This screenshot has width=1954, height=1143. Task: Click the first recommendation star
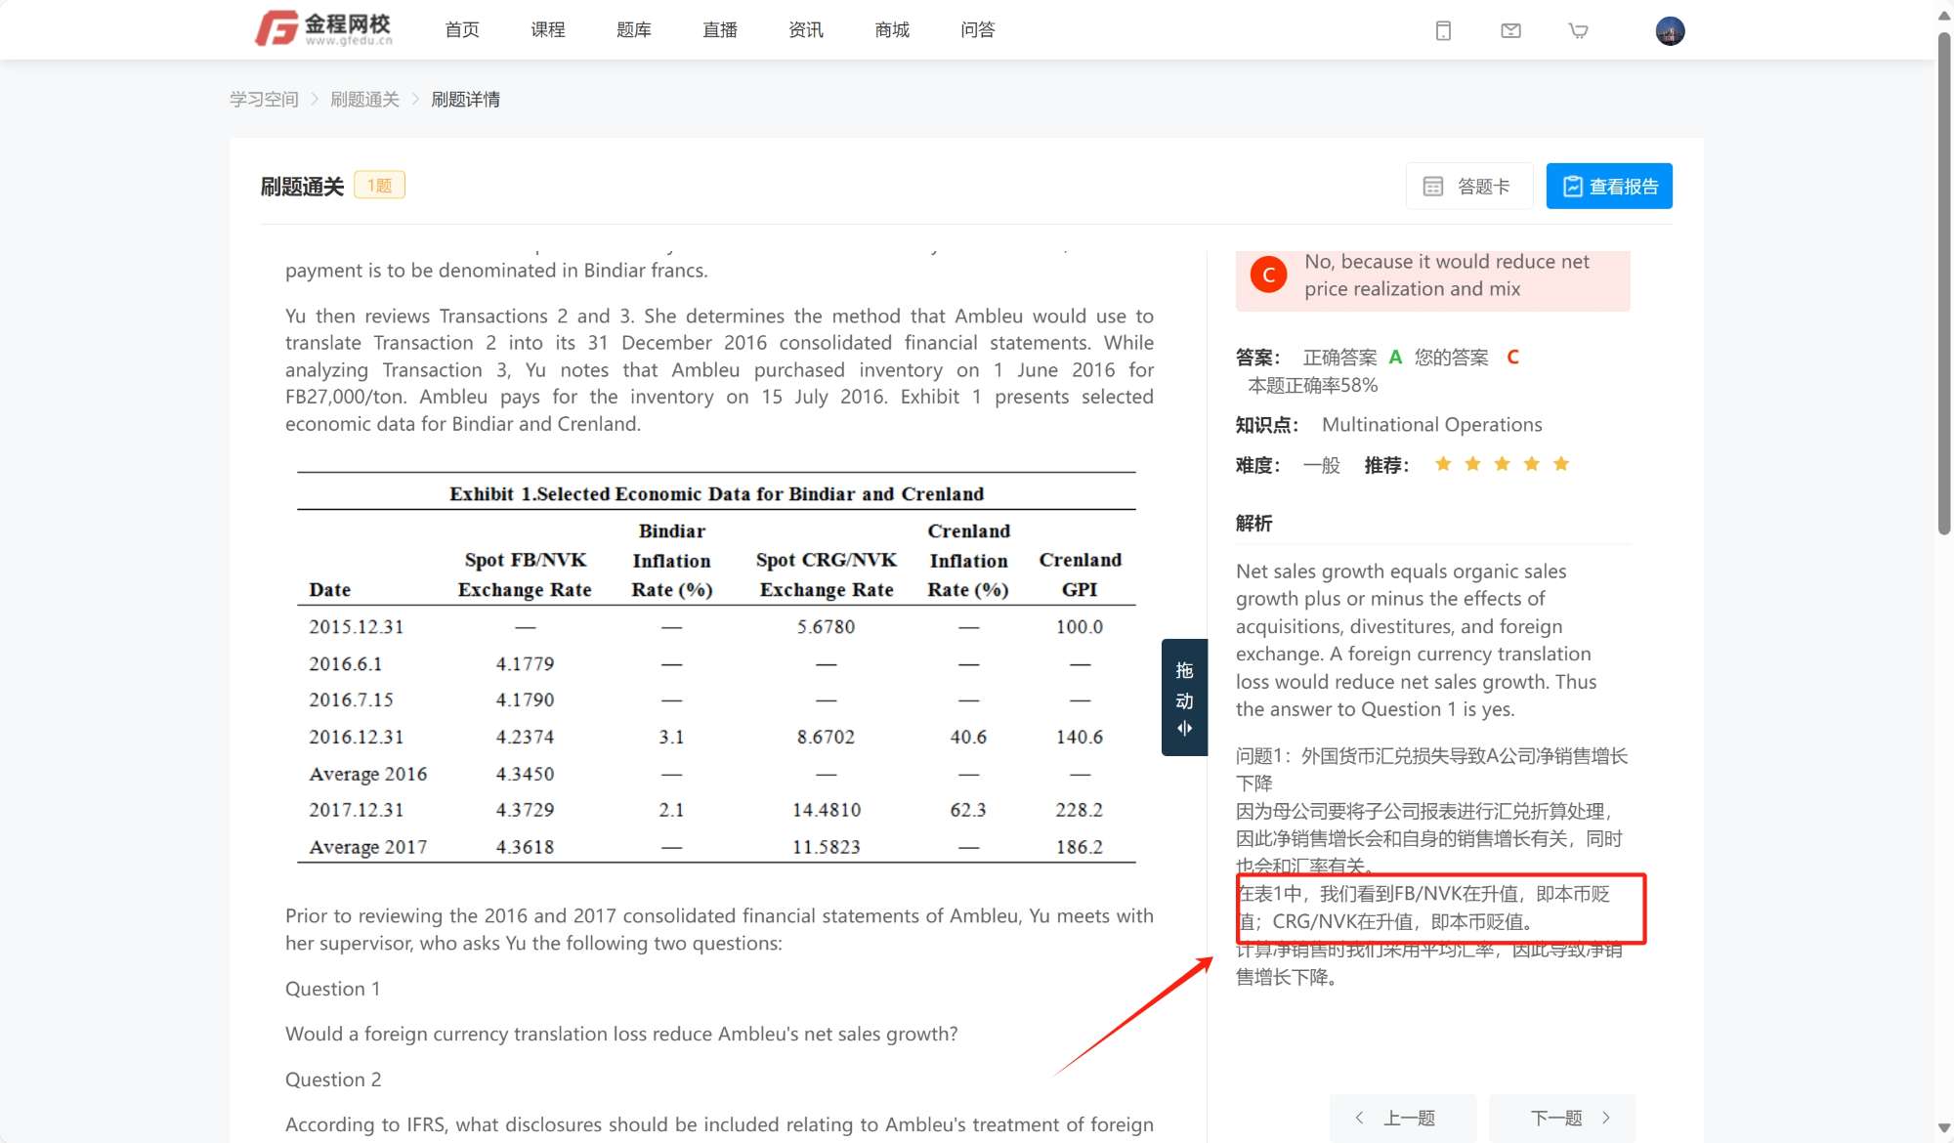coord(1443,464)
